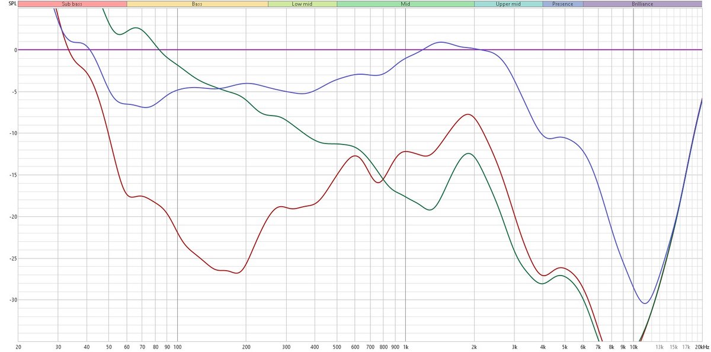Viewport: 711px width, 352px height.
Task: Click the 100 frequency label
Action: click(177, 347)
